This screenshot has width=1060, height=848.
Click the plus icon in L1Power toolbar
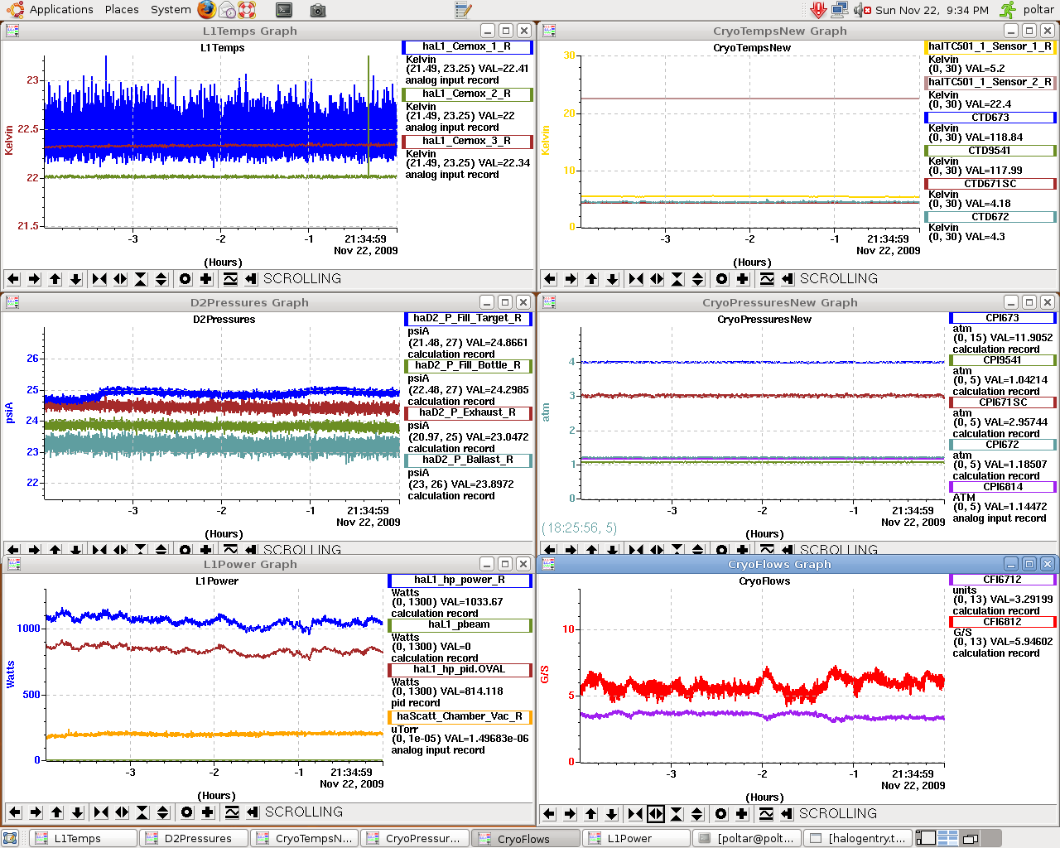coord(208,812)
